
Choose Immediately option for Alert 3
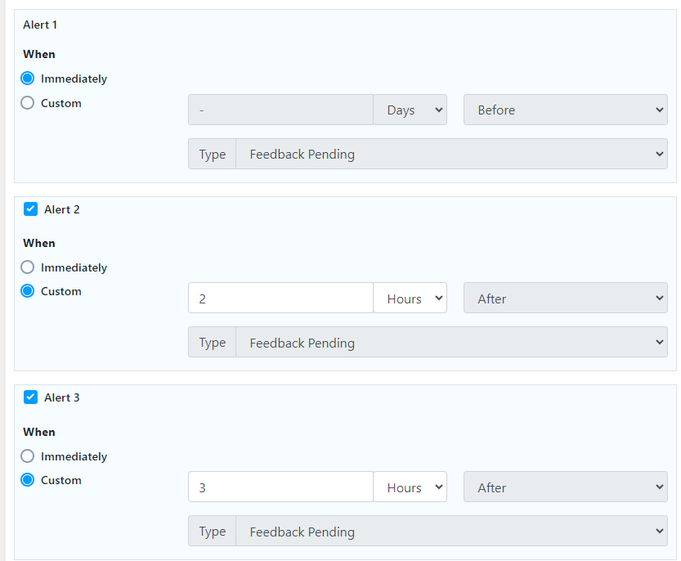coord(28,456)
